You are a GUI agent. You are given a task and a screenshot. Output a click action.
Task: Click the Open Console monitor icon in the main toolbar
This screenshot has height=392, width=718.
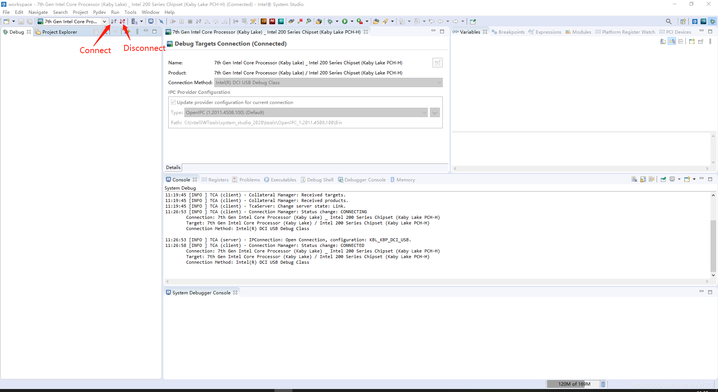pyautogui.click(x=151, y=21)
